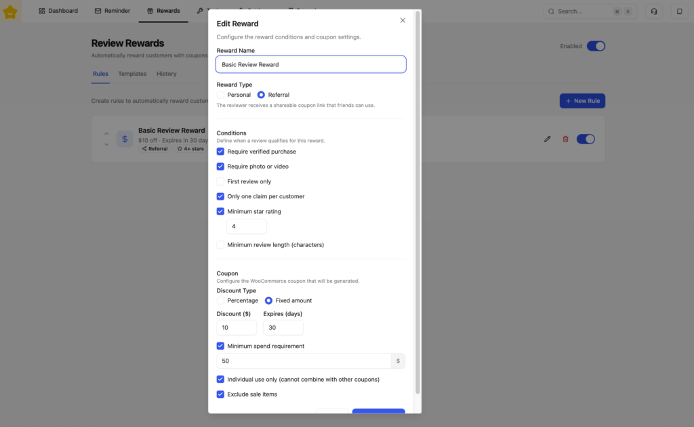Viewport: 694px width, 427px height.
Task: Move rule up with the up chevron
Action: (106, 133)
